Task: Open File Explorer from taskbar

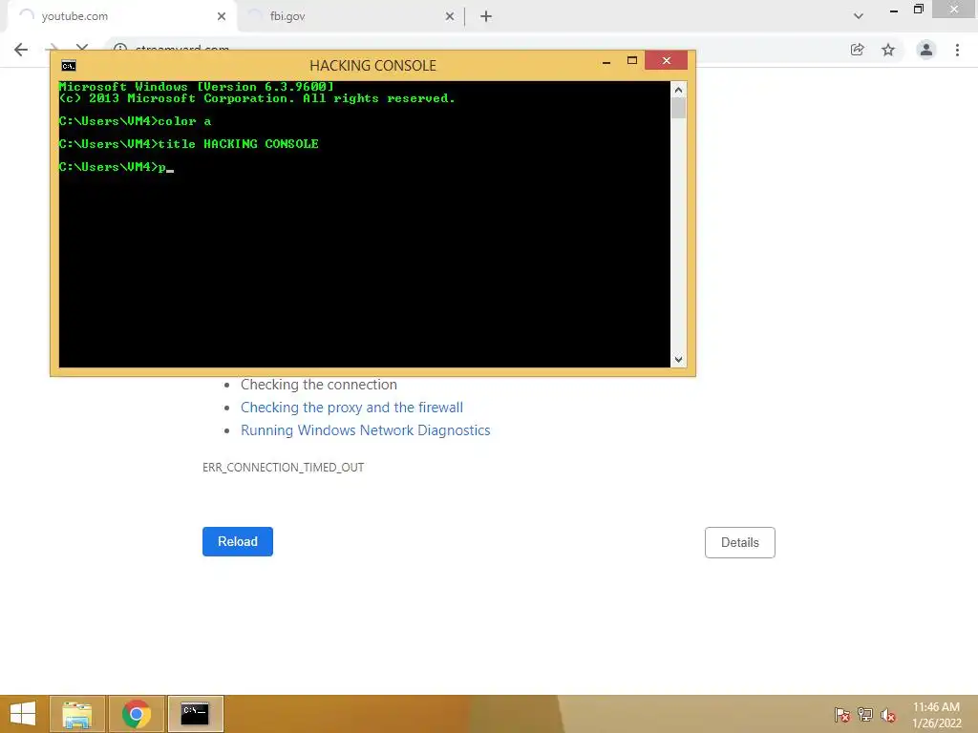Action: coord(76,714)
